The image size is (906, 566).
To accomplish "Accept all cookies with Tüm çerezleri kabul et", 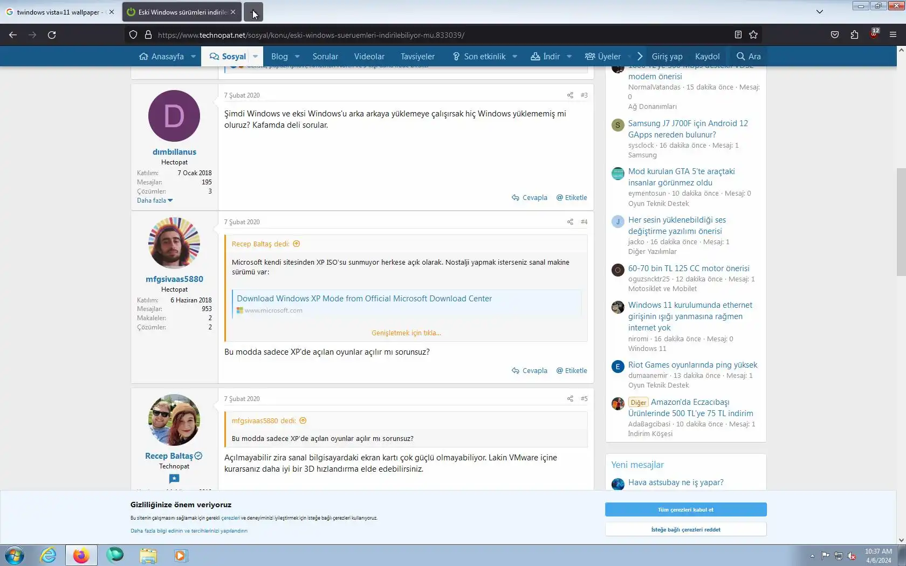I will [x=685, y=509].
